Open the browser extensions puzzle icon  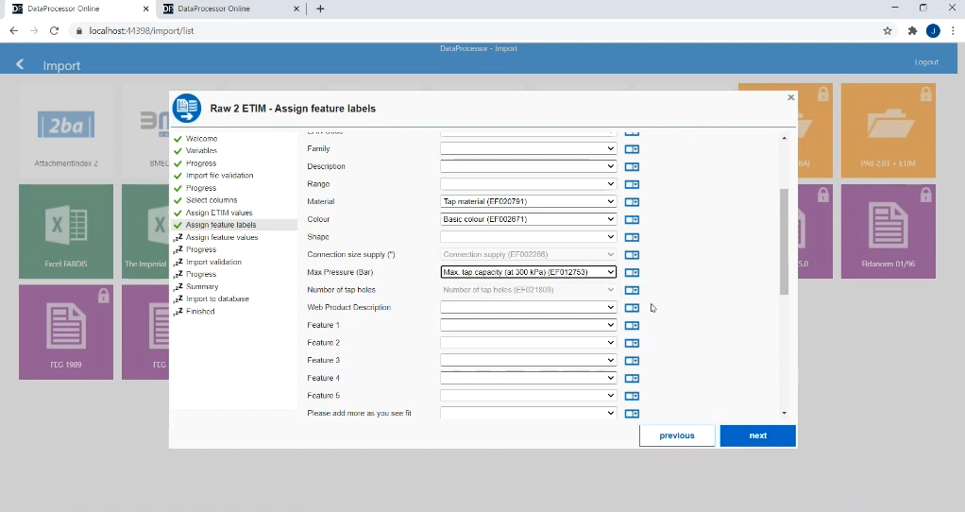click(x=913, y=31)
